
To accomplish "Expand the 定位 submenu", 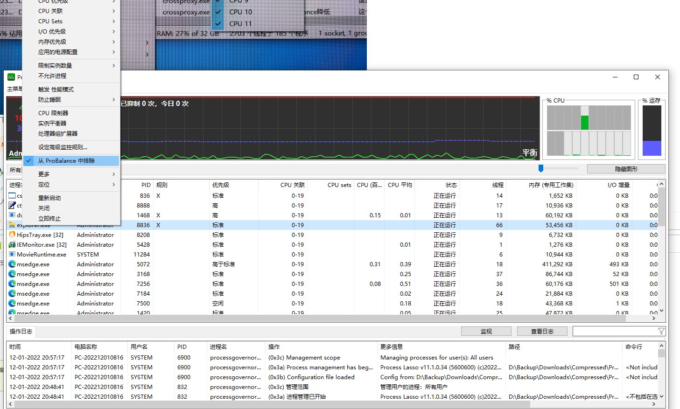I will point(71,184).
